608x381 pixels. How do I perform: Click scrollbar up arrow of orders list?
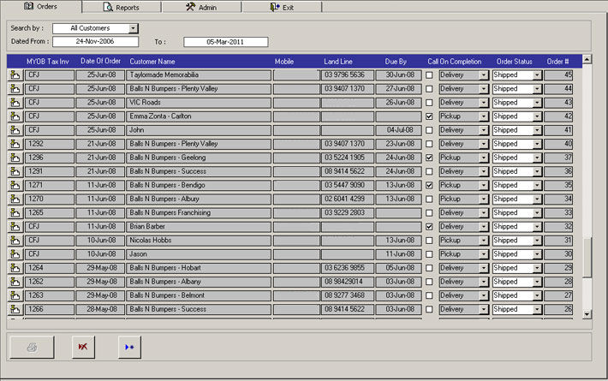[x=587, y=59]
